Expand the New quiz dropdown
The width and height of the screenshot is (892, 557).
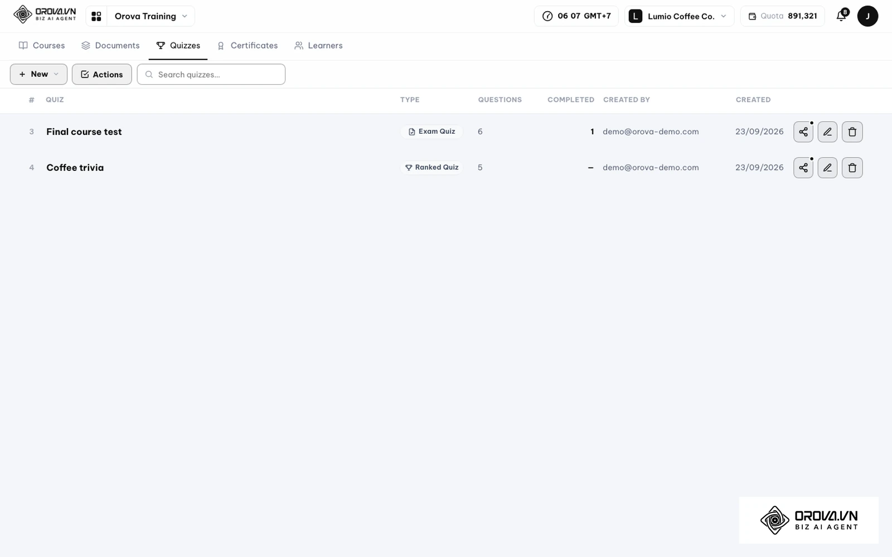(38, 74)
